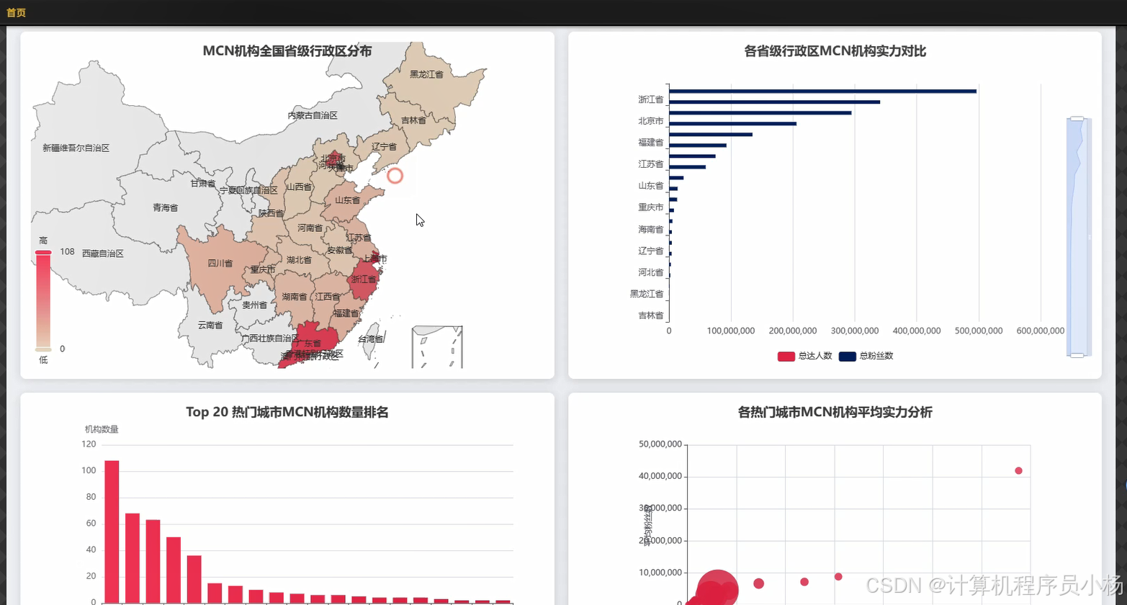The width and height of the screenshot is (1127, 605).
Task: Click the MCN机构全国省级行政区分布 chart title
Action: tap(287, 51)
